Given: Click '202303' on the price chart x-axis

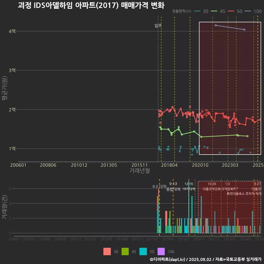Looking at the screenshot, I should (230, 165).
